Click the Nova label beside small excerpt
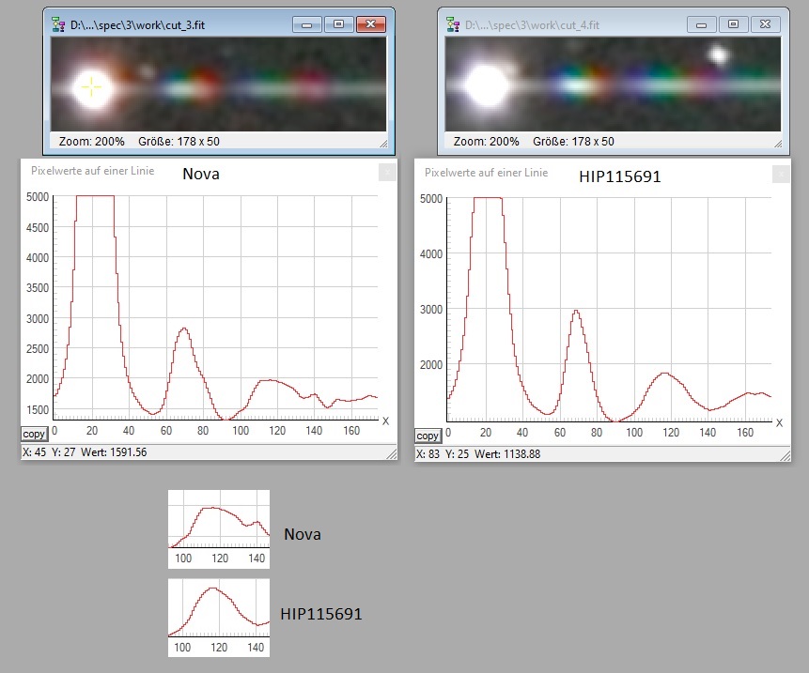Viewport: 809px width, 673px height. pos(303,534)
